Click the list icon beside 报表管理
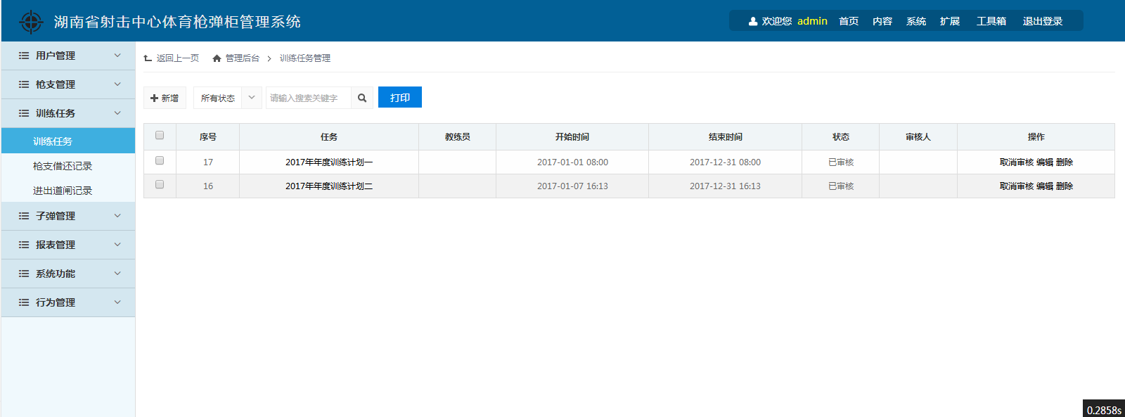Viewport: 1125px width, 417px height. pyautogui.click(x=24, y=245)
